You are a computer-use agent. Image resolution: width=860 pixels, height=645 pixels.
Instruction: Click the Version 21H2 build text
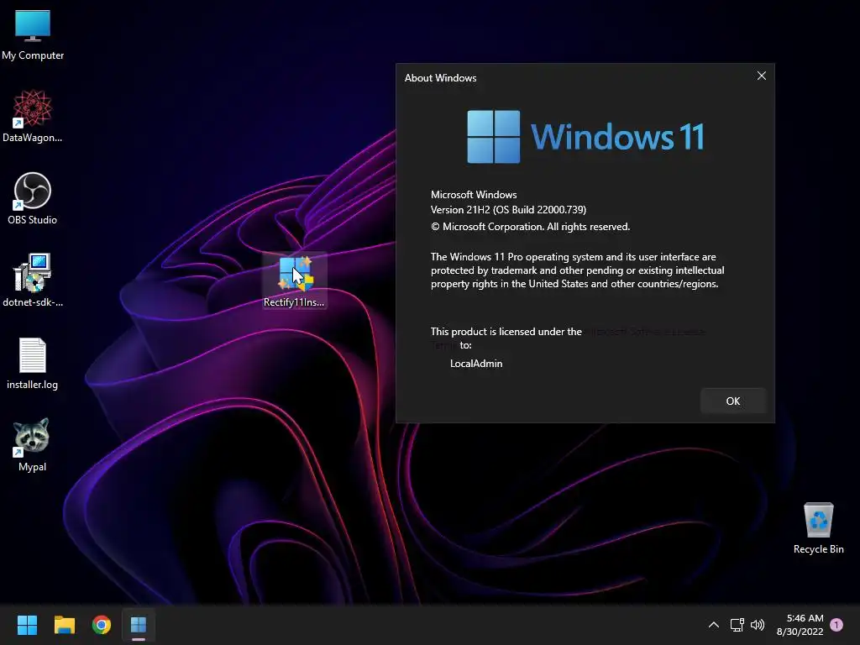tap(508, 209)
